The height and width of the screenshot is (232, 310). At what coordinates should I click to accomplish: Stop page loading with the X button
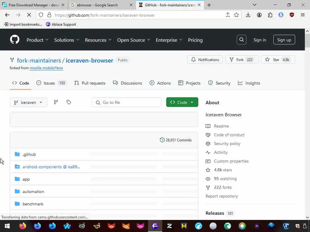pos(29,15)
